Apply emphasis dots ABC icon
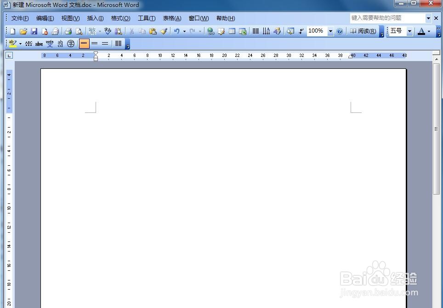The width and height of the screenshot is (443, 308). [x=28, y=44]
